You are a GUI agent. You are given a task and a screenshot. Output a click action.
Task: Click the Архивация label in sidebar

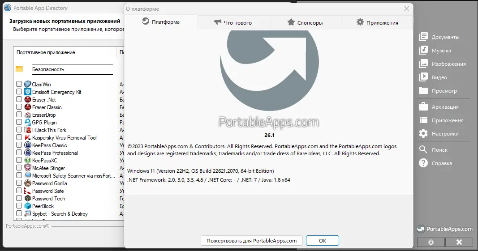coord(445,107)
